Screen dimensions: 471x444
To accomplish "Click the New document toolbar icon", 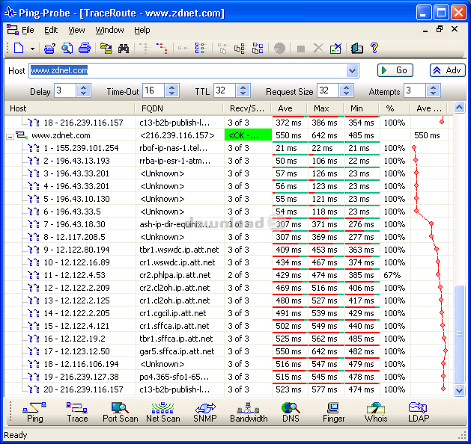I will [x=19, y=48].
